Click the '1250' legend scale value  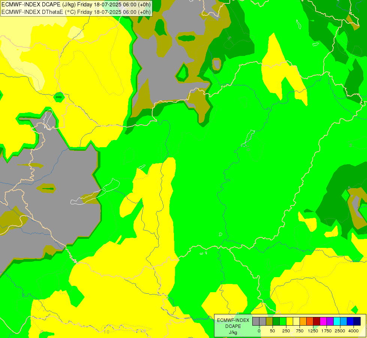(x=313, y=331)
